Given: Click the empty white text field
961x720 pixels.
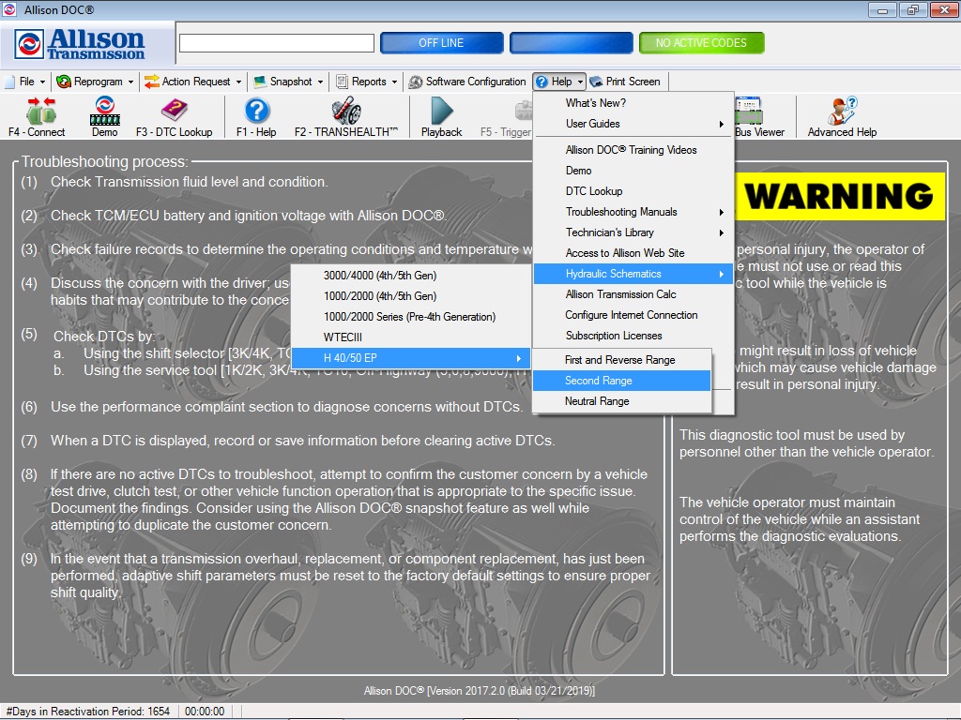Looking at the screenshot, I should pos(277,43).
